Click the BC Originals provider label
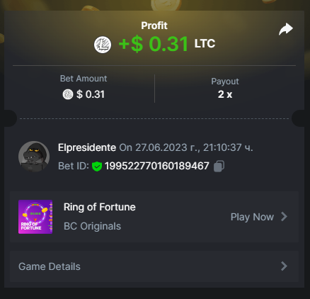This screenshot has height=299, width=310. [x=92, y=226]
